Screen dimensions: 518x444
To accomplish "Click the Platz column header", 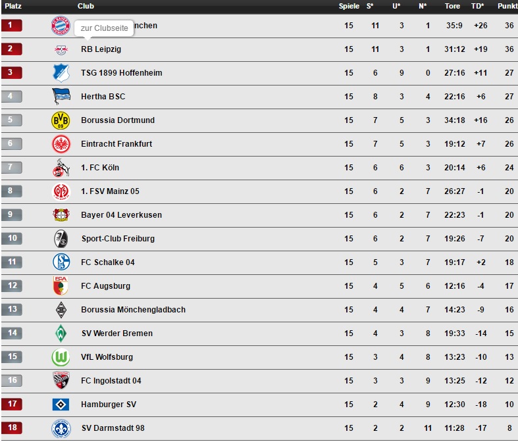I will click(13, 6).
